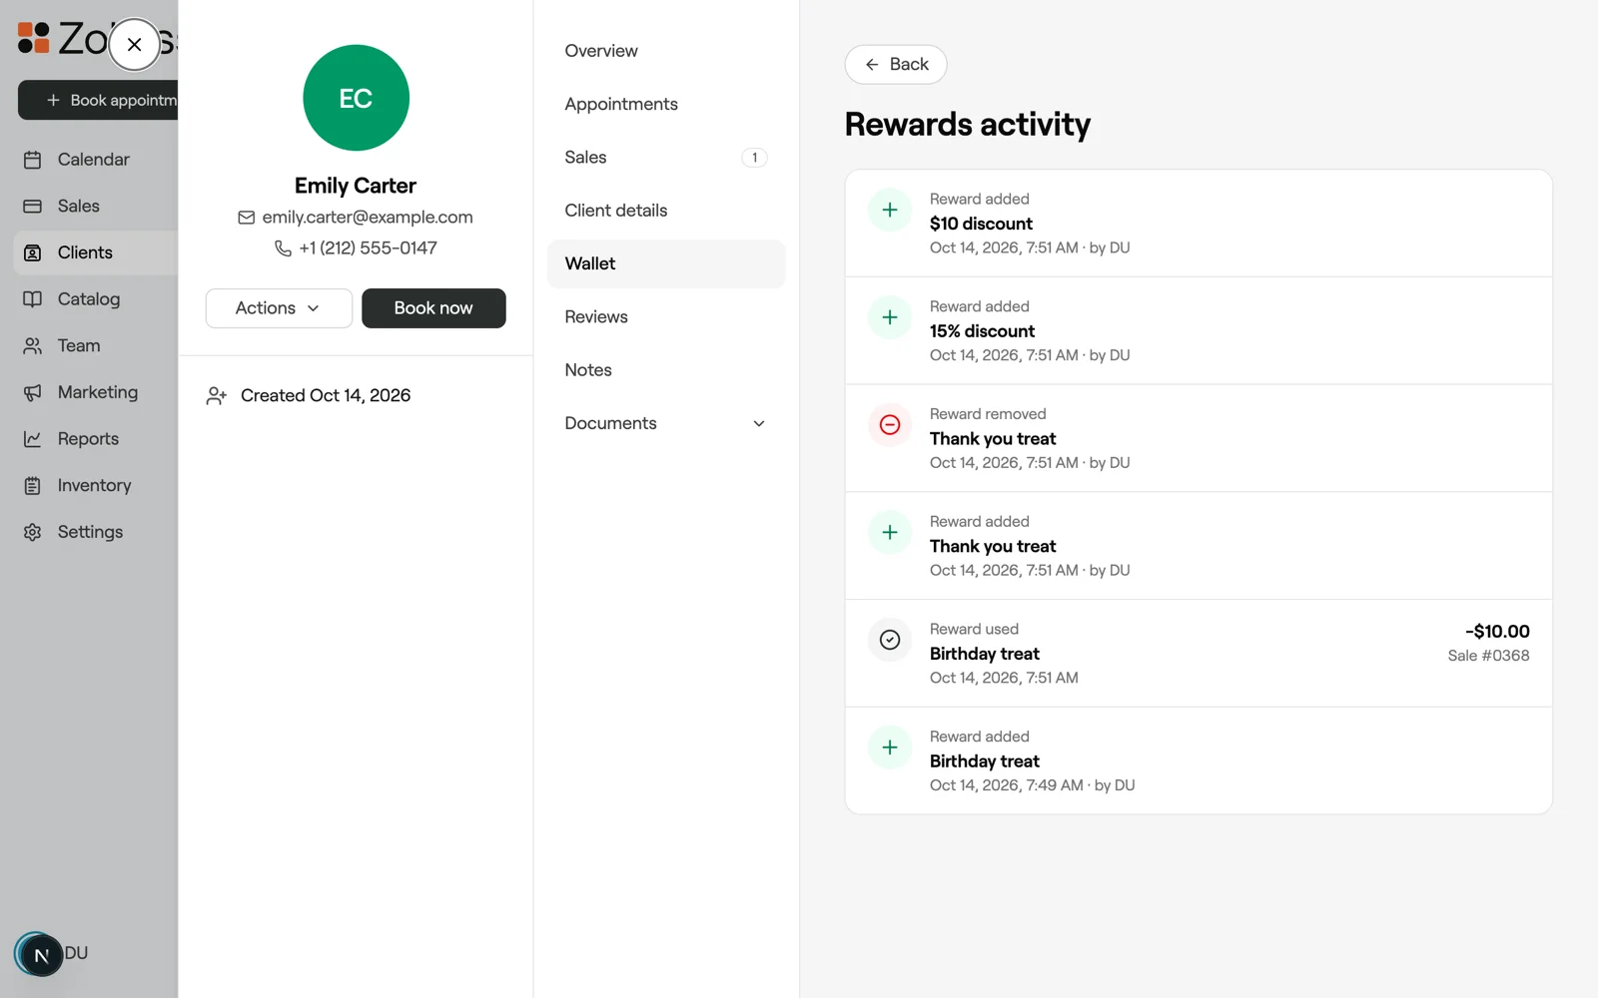Click the person-plus icon next to Created date
The image size is (1598, 998).
click(217, 396)
